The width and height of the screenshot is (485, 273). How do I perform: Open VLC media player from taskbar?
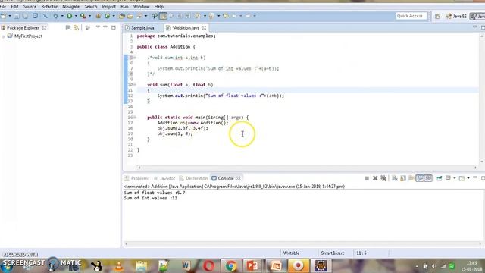coord(119,266)
